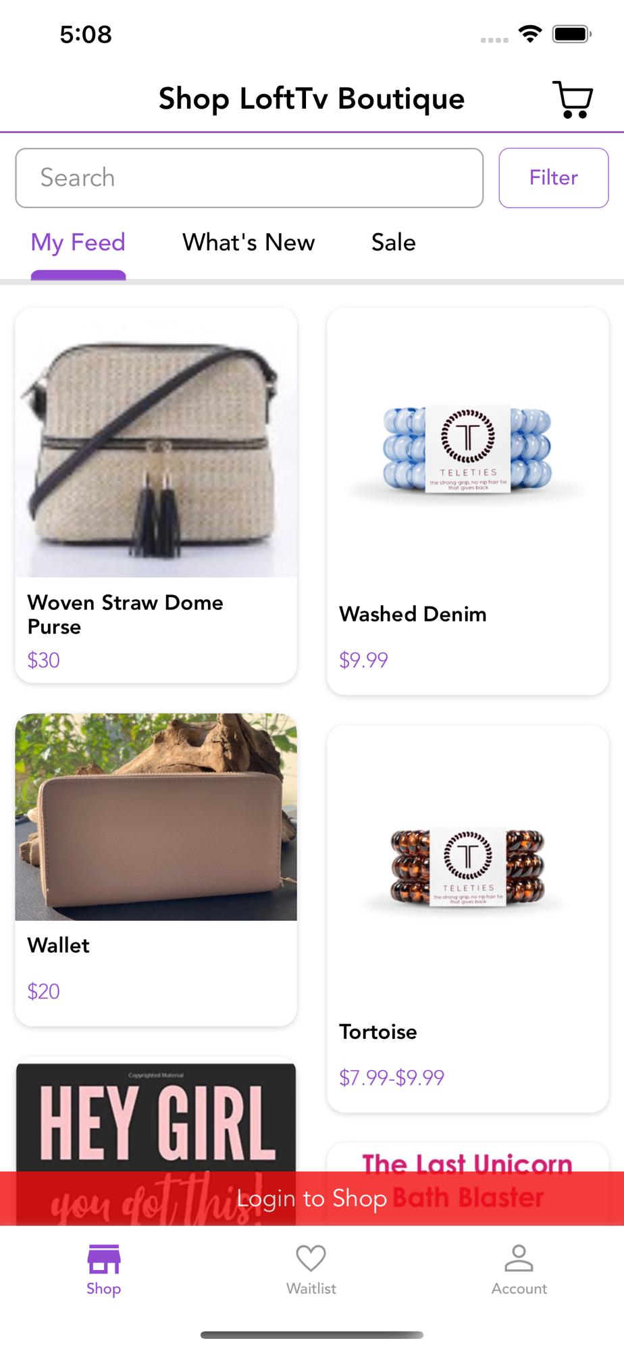Open The Last Unicorn product card
Image resolution: width=624 pixels, height=1351 pixels.
468,1157
